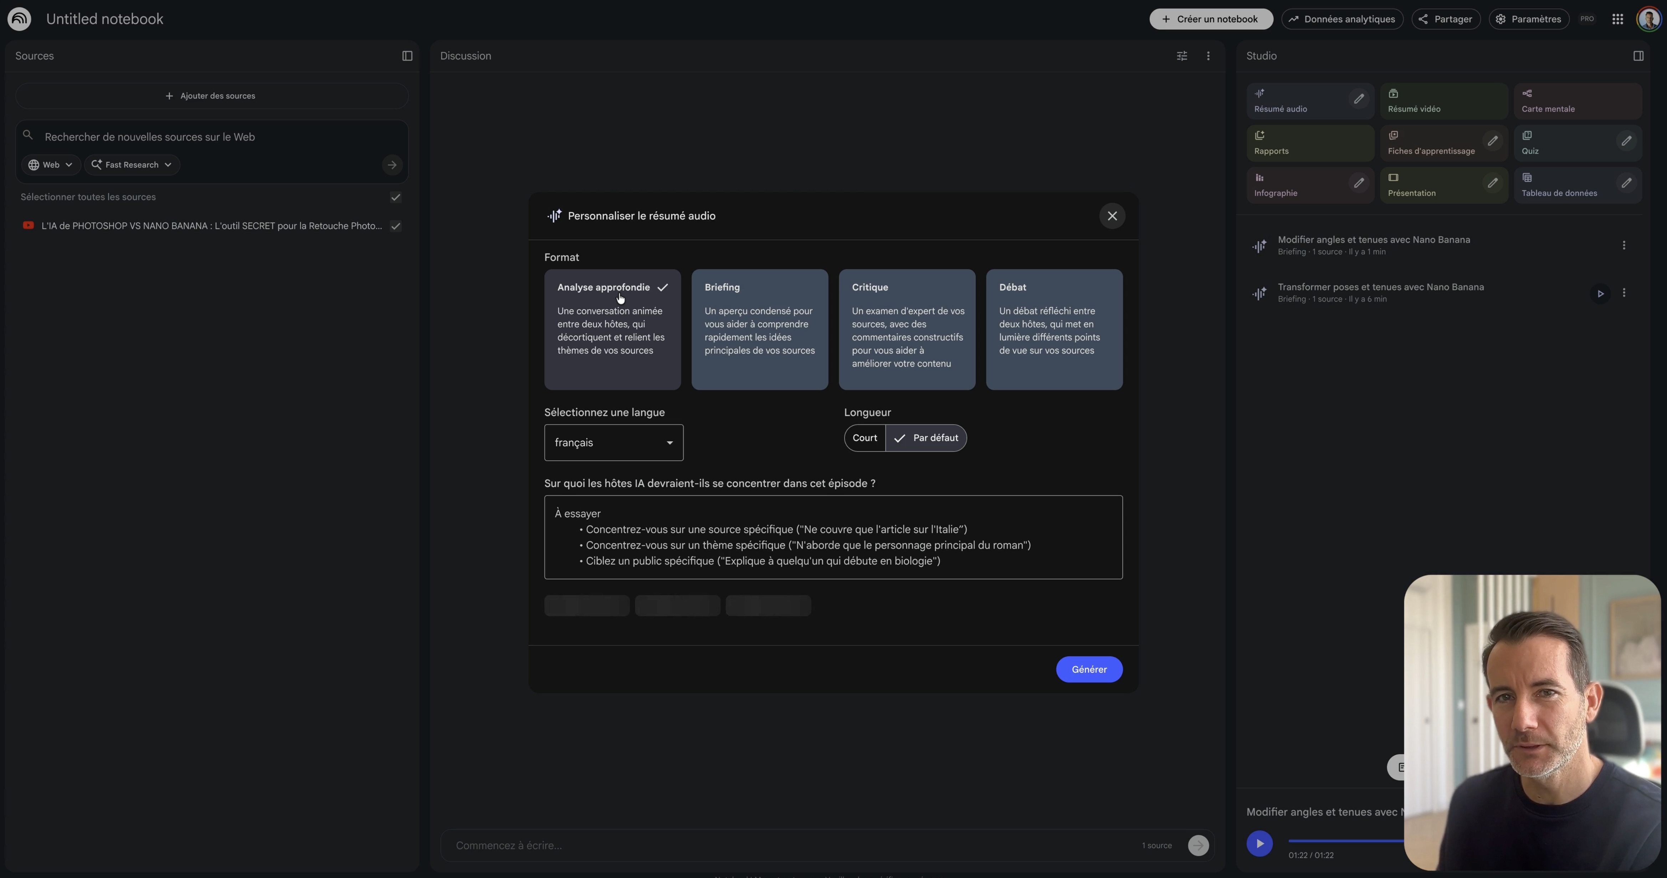
Task: Open more options for Modifier angles briefing
Action: 1623,245
